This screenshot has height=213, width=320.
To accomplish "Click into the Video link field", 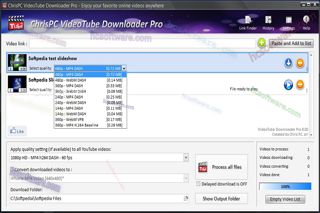I will pos(142,43).
